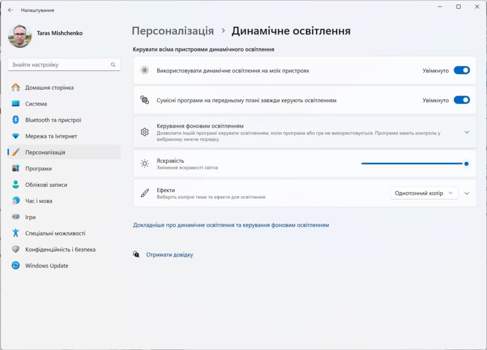Expand the Ефекти section chevron
Image resolution: width=487 pixels, height=350 pixels.
(466, 193)
